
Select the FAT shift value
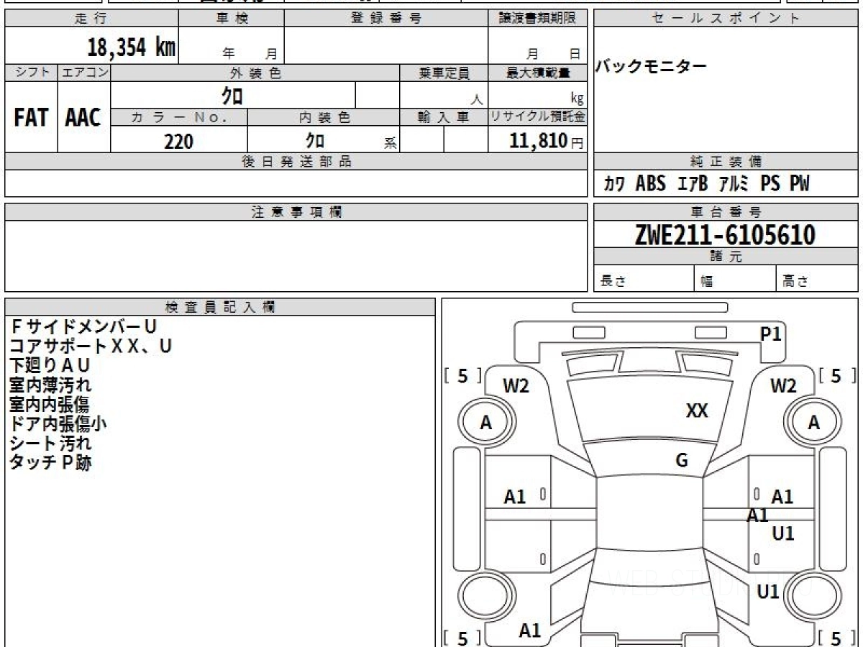point(31,118)
